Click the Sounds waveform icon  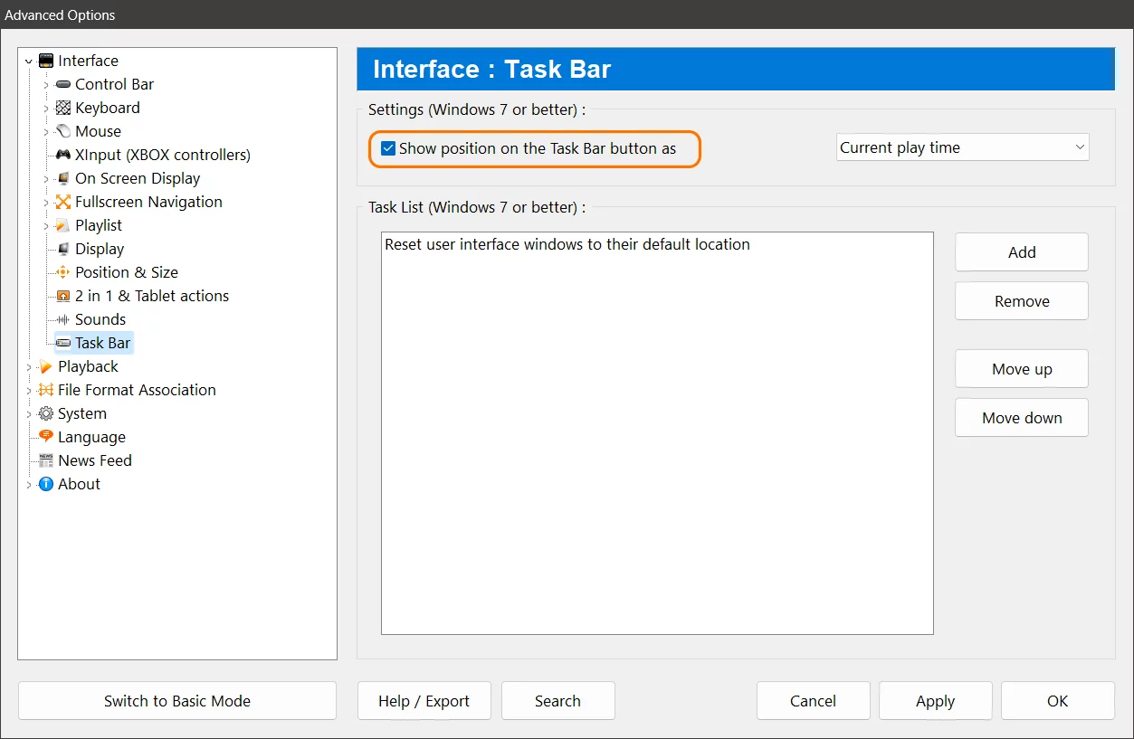(63, 319)
